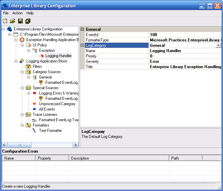The width and height of the screenshot is (223, 191).
Task: Select the Filters funnel icon in tree
Action: click(x=28, y=66)
